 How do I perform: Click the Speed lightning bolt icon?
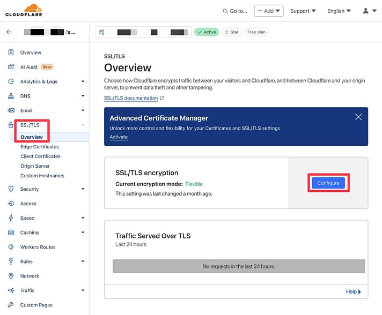pyautogui.click(x=11, y=218)
